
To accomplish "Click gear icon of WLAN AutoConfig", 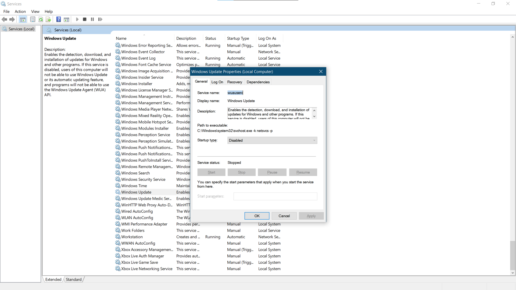I will (x=118, y=218).
